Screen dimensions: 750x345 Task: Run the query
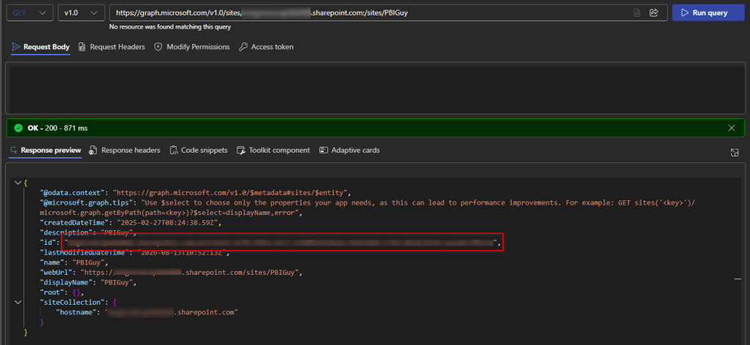pyautogui.click(x=708, y=13)
